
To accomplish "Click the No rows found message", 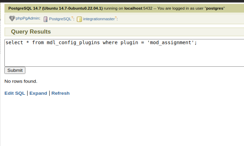I will (21, 81).
